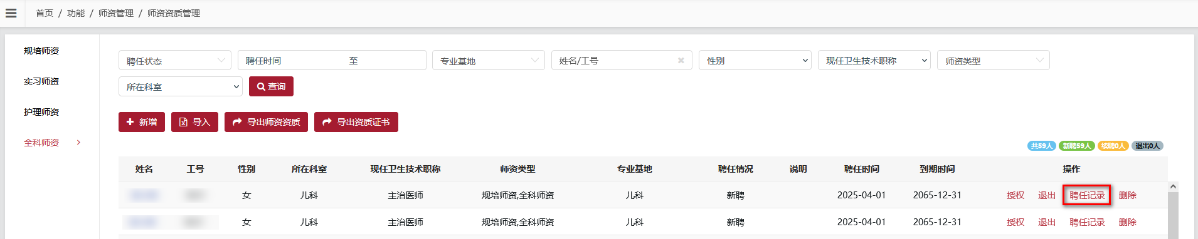Image resolution: width=1198 pixels, height=239 pixels.
Task: Open 聘任记录 in the second row
Action: pyautogui.click(x=1087, y=222)
